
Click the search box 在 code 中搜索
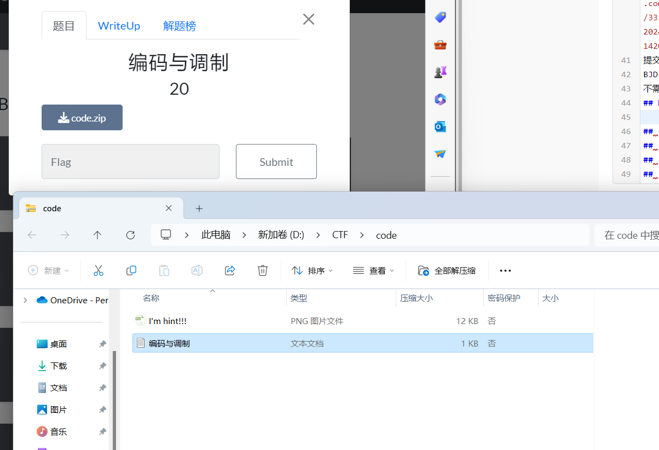coord(627,235)
